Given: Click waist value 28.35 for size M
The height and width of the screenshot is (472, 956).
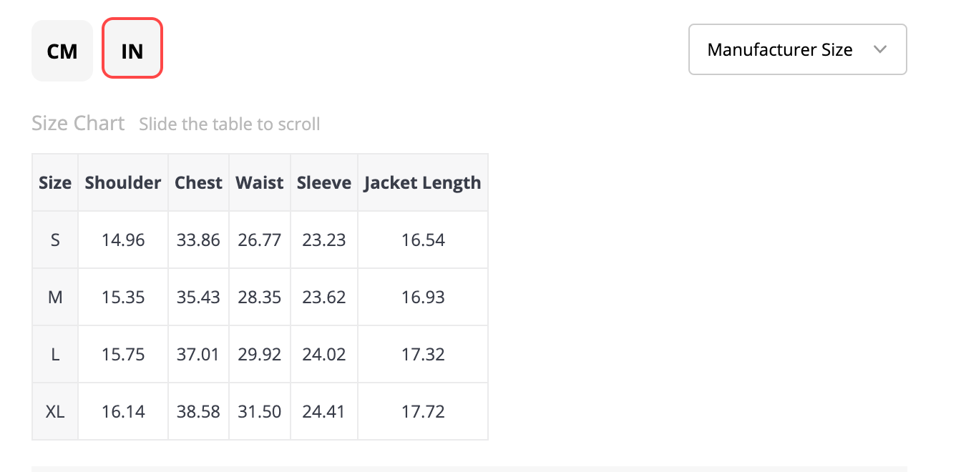Looking at the screenshot, I should tap(260, 298).
